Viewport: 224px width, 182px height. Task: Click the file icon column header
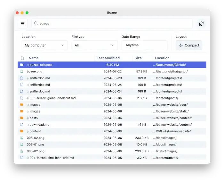tap(22, 58)
